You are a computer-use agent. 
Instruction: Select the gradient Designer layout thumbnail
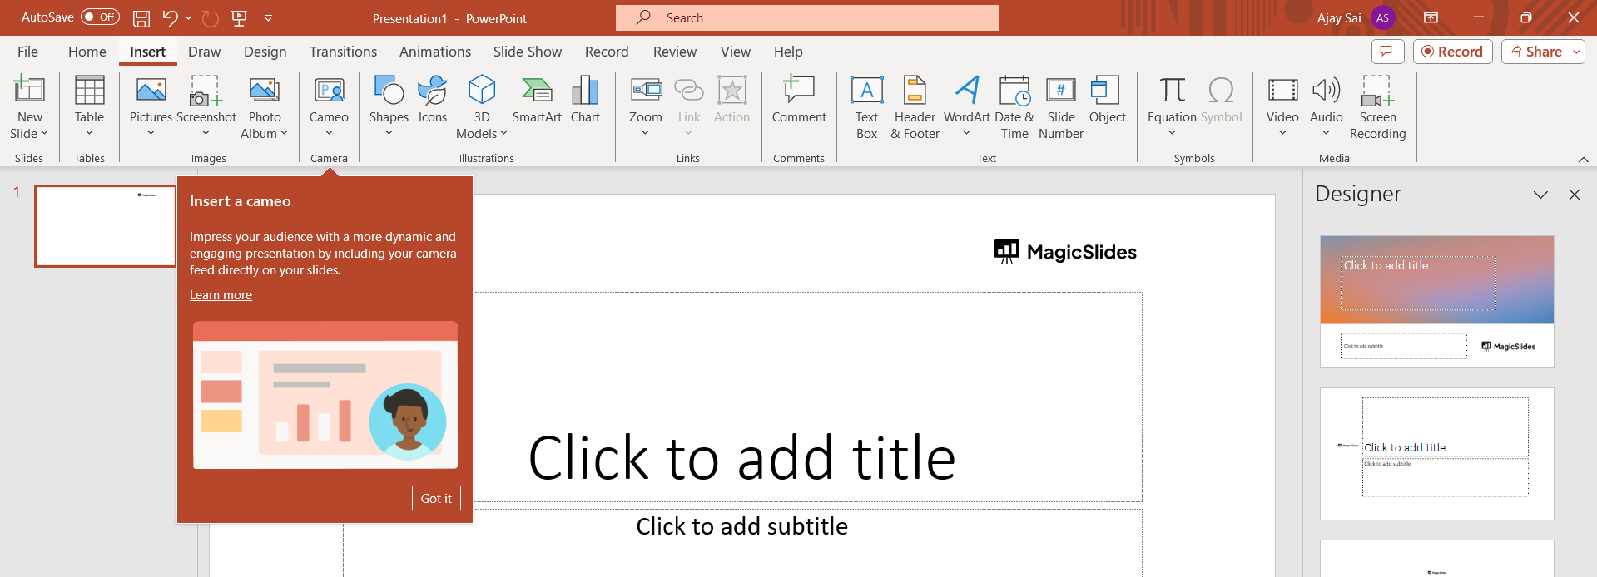1436,301
